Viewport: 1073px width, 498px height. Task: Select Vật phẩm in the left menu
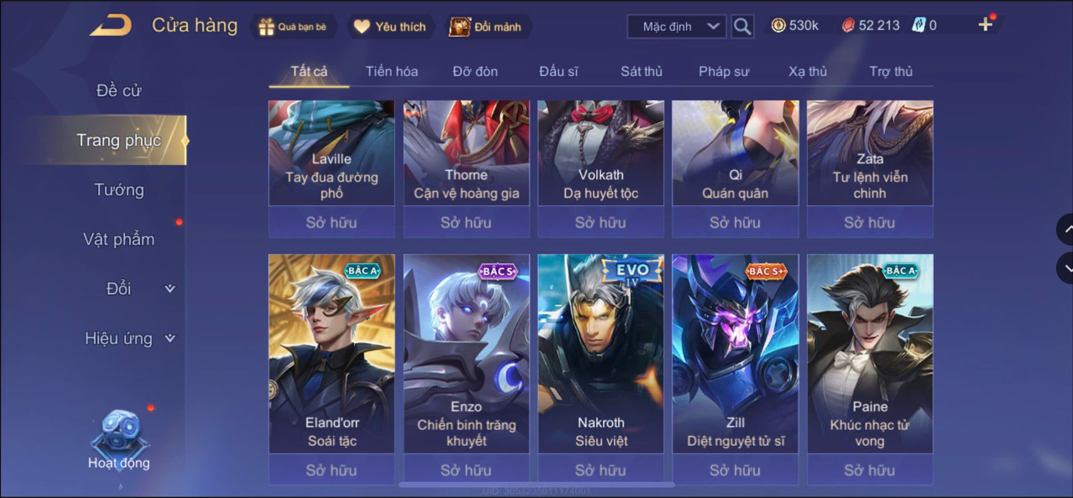click(119, 239)
